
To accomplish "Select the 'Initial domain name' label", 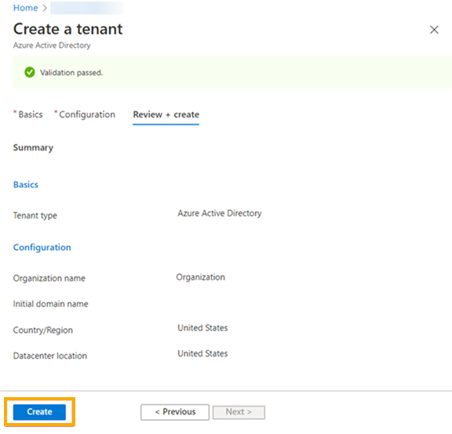I will 51,304.
